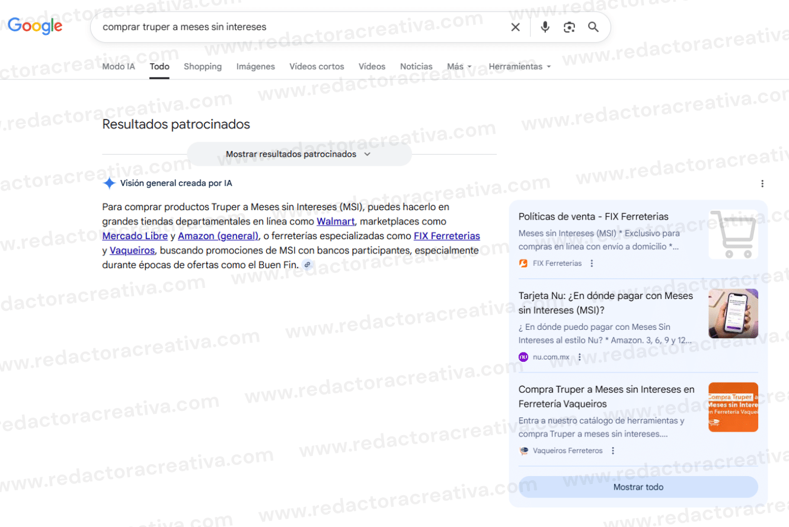Click the Vaqueiros Ferreteros source name

568,451
